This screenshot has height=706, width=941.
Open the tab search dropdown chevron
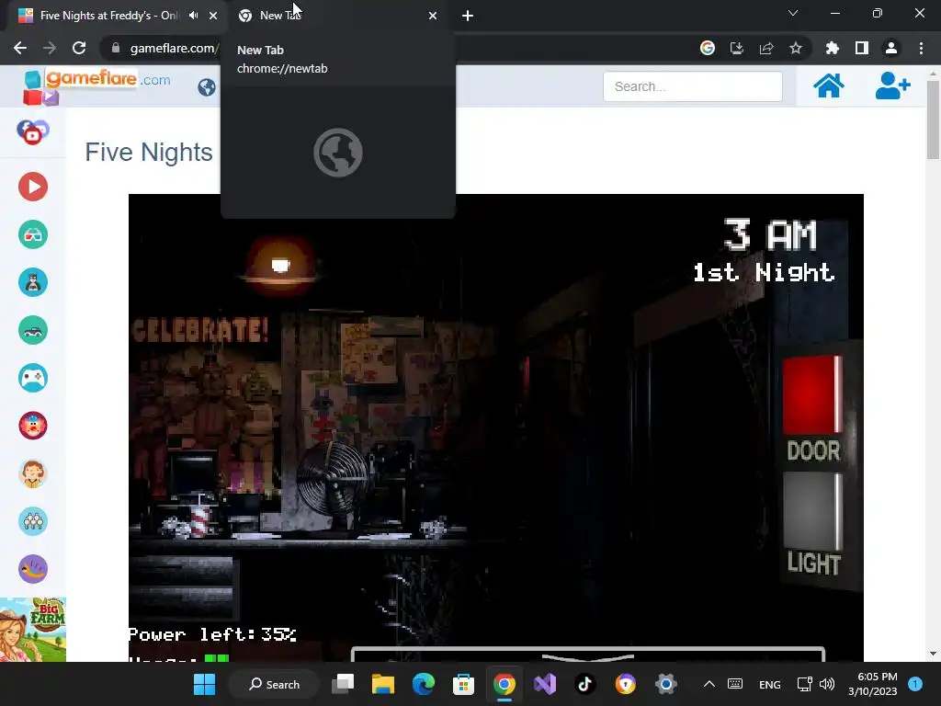click(x=793, y=13)
